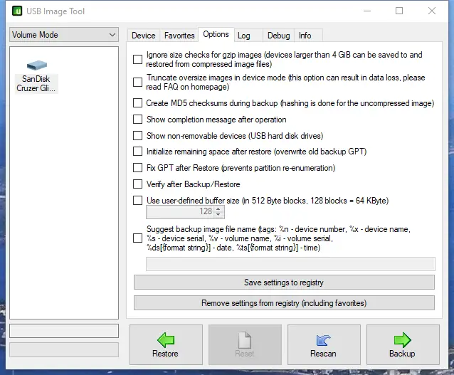This screenshot has width=454, height=375.
Task: Click the USB Image Tool app icon
Action: pos(17,11)
